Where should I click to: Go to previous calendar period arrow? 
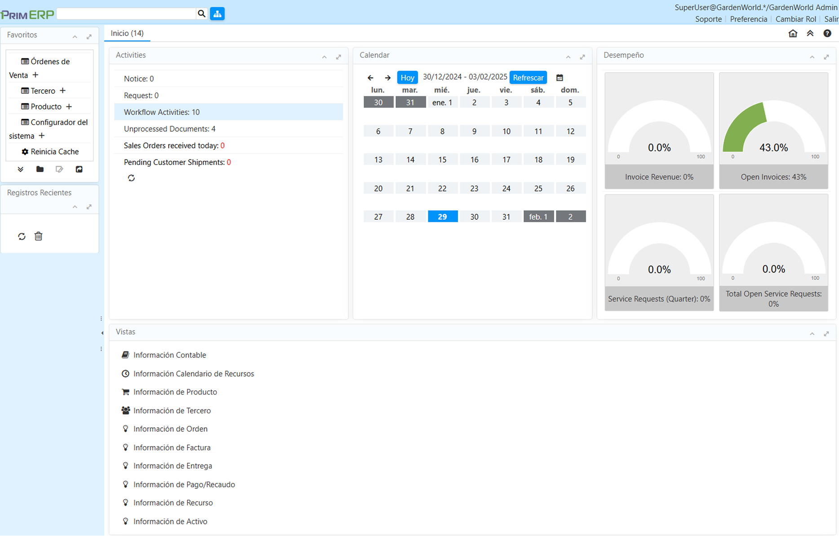point(370,78)
